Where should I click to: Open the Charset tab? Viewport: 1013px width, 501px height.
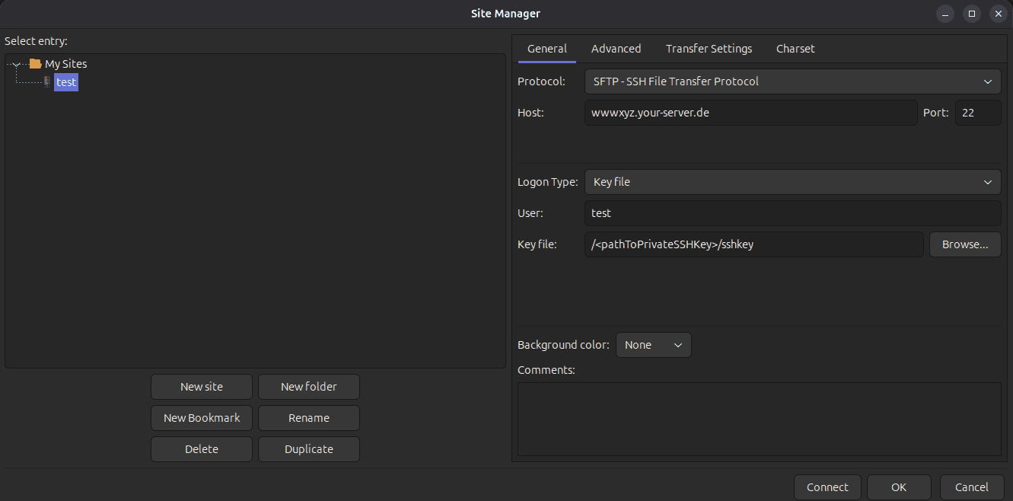pos(795,49)
